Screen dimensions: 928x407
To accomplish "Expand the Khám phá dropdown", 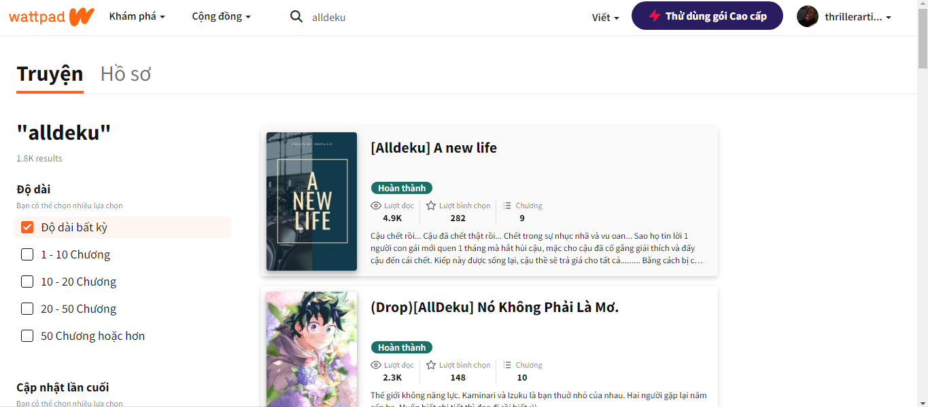I will click(x=137, y=16).
